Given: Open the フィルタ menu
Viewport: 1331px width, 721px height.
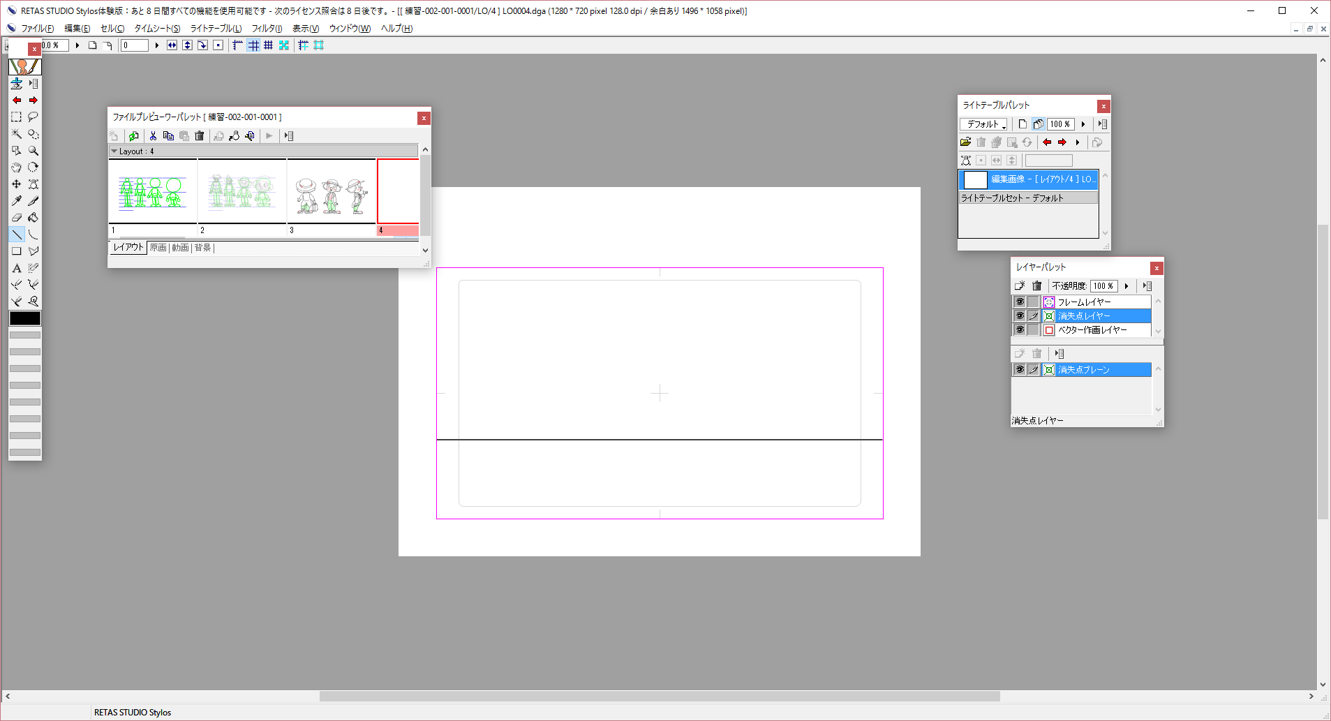Looking at the screenshot, I should (266, 29).
